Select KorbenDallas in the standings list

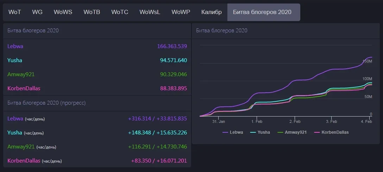[x=24, y=88]
